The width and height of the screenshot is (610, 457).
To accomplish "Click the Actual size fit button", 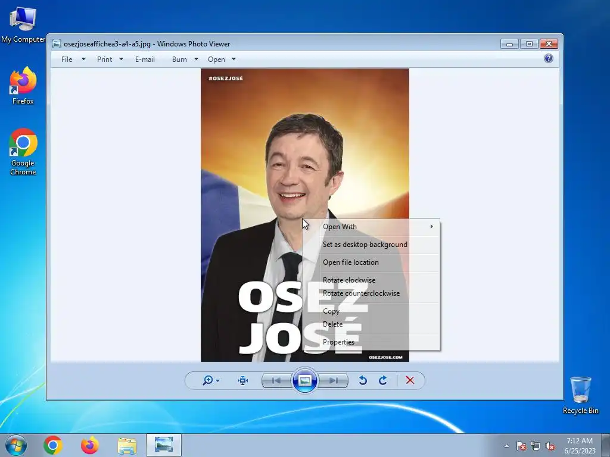I will (243, 380).
